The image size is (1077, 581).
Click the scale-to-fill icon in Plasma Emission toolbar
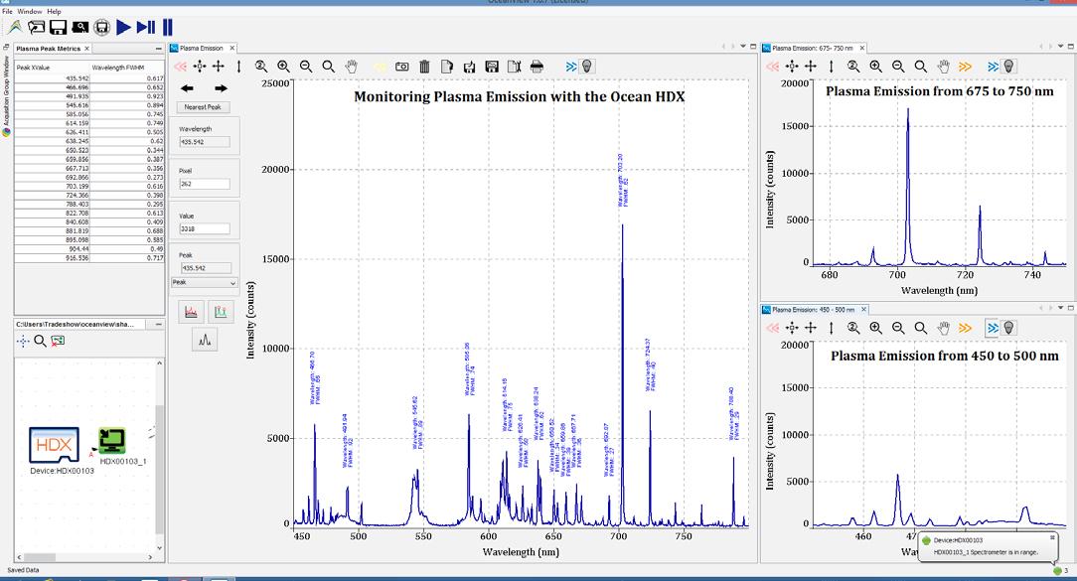199,67
